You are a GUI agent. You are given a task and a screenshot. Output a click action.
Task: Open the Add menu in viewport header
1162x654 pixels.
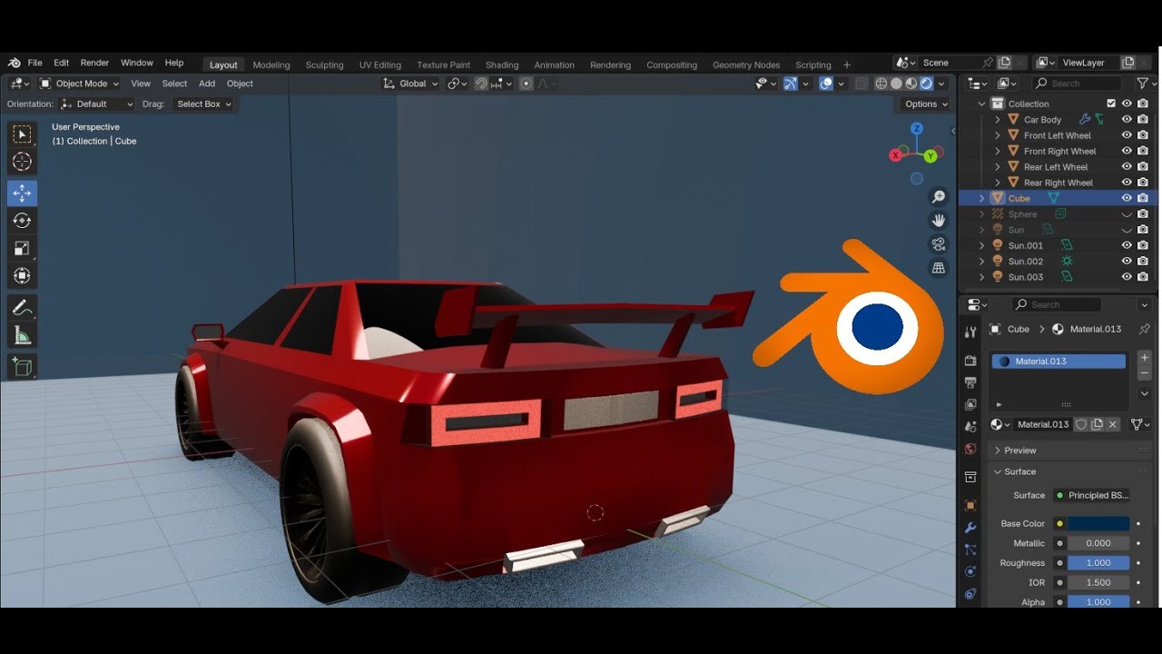[x=207, y=84]
